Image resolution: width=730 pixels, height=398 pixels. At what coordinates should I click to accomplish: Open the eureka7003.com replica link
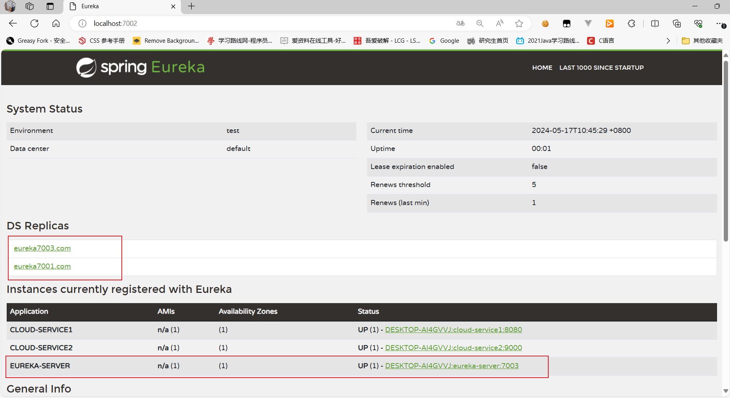(x=42, y=248)
